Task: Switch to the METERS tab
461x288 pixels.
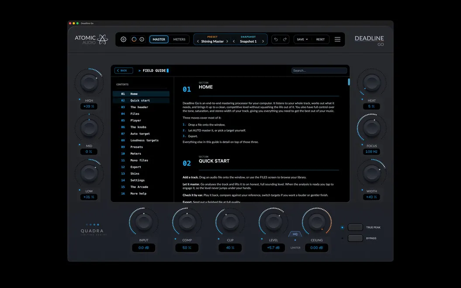Action: point(179,39)
